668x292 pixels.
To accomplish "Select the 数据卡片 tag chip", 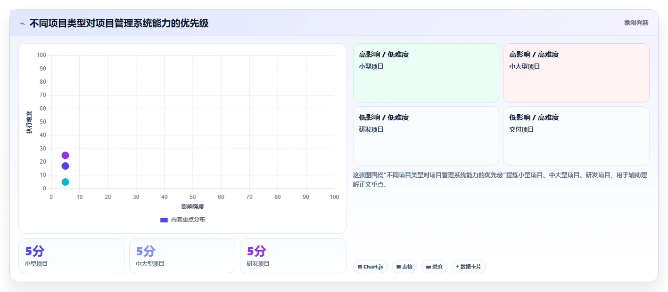I will pyautogui.click(x=468, y=267).
